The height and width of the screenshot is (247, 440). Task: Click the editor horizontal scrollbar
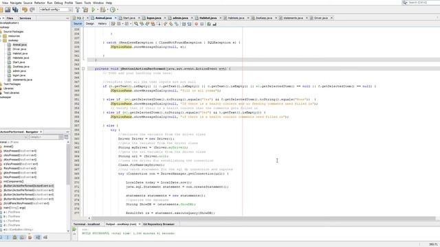pos(263,218)
